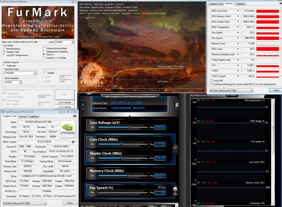
Task: Enable Xtreme Burning Mode checkbox
Action: (44, 48)
